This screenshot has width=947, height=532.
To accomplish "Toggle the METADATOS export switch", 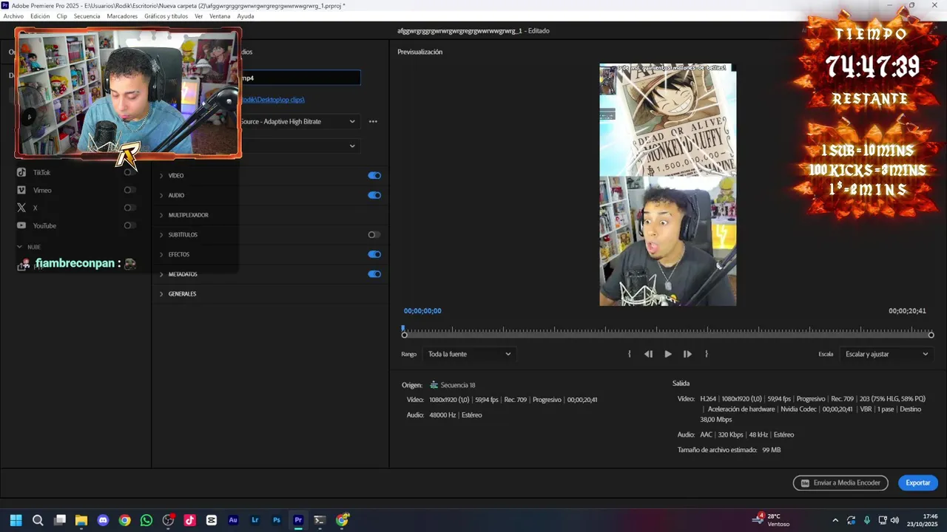I will (374, 274).
